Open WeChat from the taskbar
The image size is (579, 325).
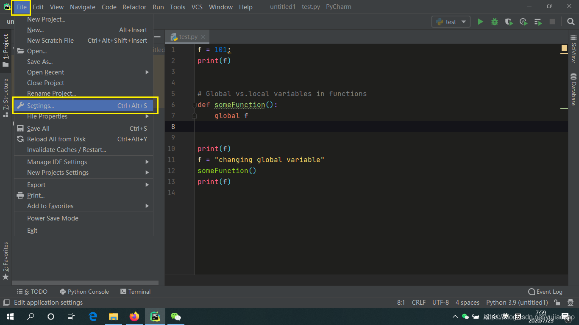[x=175, y=317]
